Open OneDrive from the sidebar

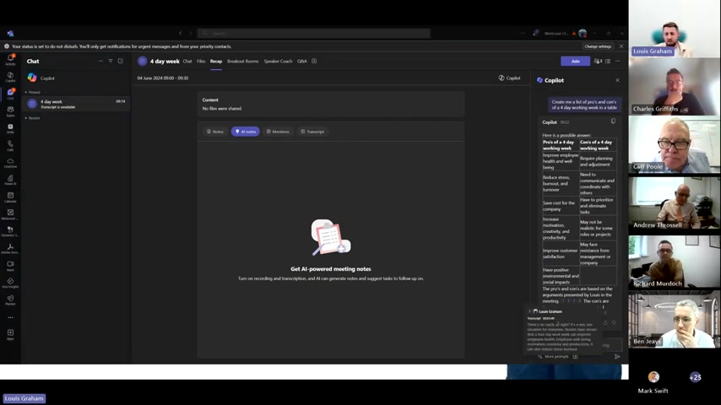pos(10,163)
